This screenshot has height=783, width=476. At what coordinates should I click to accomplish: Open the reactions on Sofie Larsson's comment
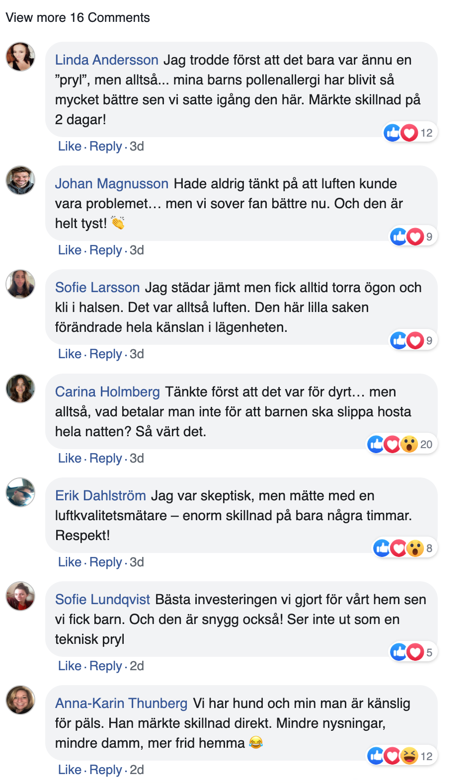coord(412,340)
